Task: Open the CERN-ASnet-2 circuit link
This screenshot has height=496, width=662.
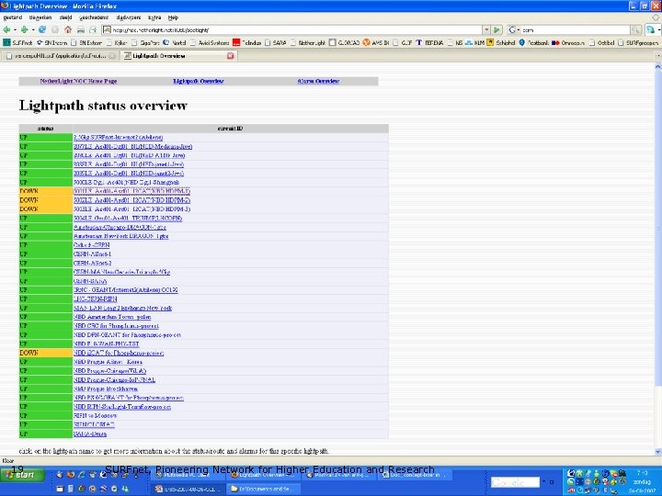Action: pos(92,264)
